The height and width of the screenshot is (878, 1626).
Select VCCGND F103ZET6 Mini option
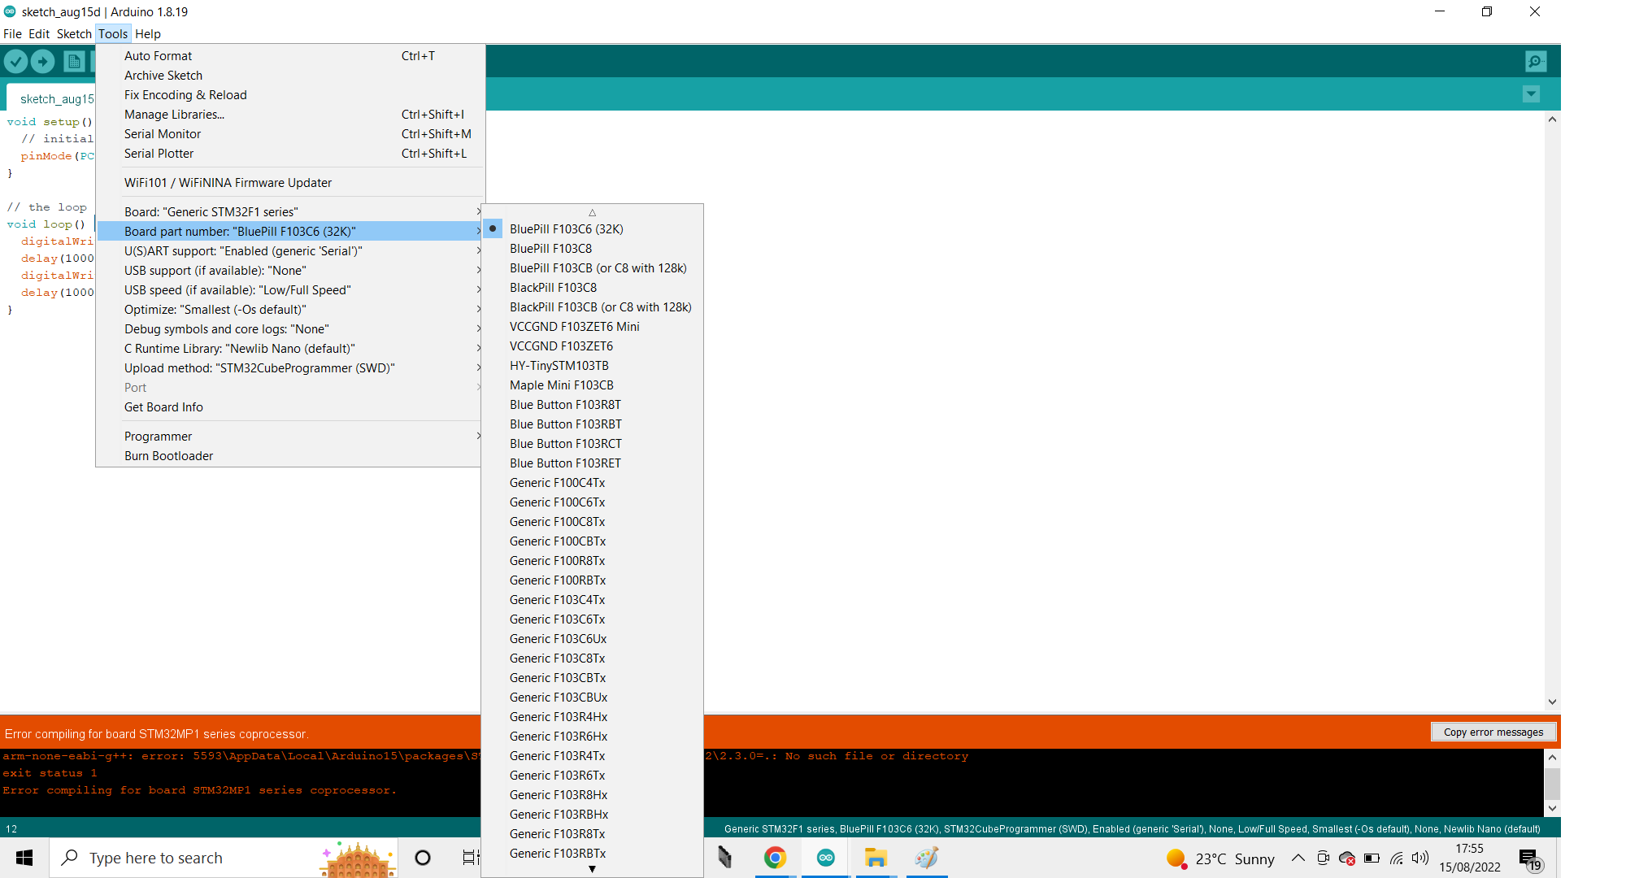[592, 327]
